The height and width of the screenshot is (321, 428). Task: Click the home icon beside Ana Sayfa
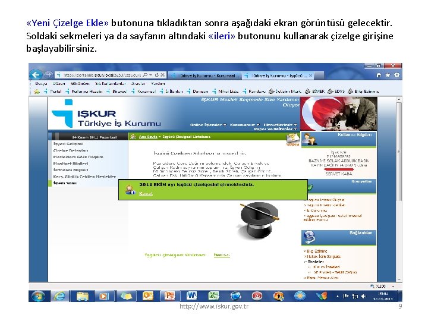[x=133, y=137]
